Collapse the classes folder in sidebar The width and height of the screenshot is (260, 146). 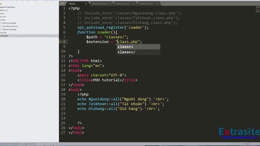click(3, 20)
